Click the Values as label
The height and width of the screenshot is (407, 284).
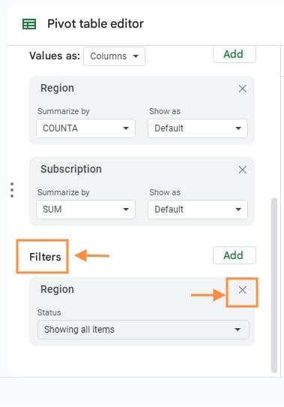point(55,56)
